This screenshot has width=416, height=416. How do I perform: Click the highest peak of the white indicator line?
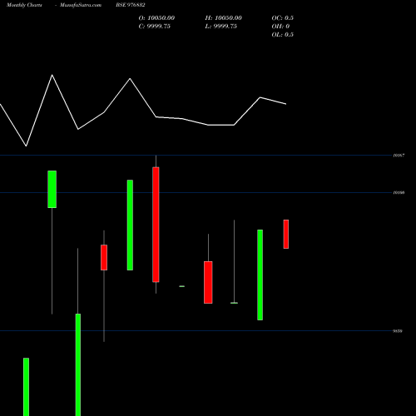52,75
